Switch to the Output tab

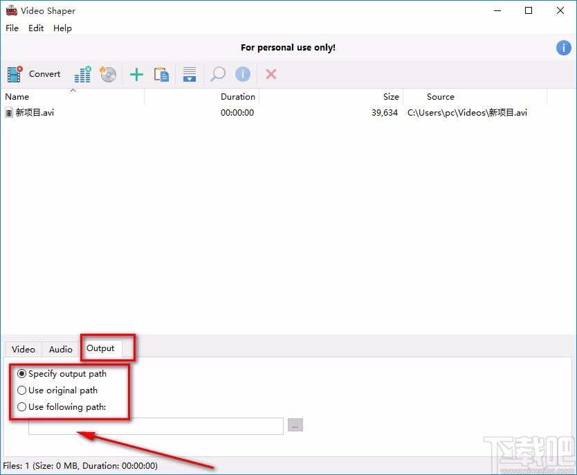(x=100, y=348)
